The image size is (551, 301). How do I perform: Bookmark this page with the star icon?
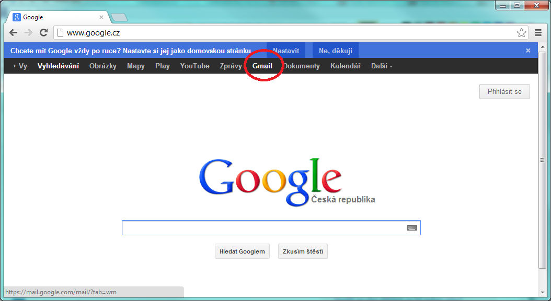tap(522, 33)
